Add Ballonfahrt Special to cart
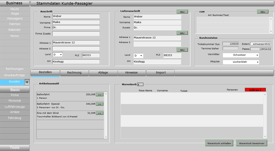The image size is (275, 151). pos(99,104)
